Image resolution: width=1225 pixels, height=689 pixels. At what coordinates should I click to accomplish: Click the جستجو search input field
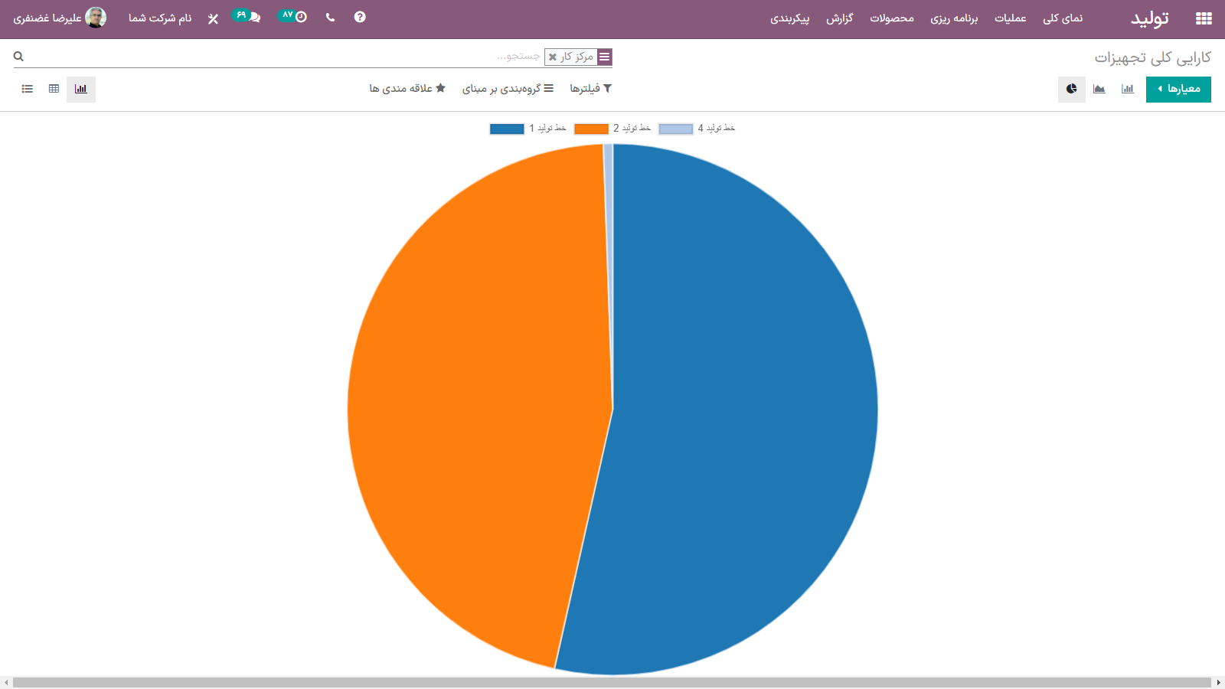point(306,57)
